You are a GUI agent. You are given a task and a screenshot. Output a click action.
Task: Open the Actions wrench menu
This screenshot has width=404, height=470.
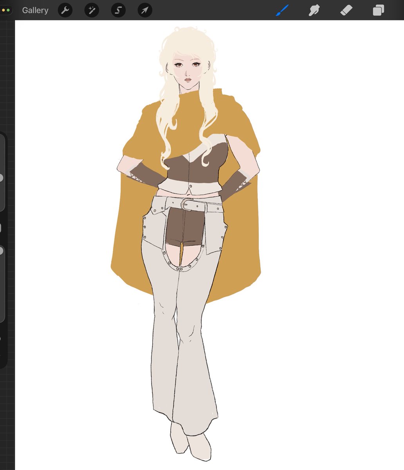pos(65,10)
